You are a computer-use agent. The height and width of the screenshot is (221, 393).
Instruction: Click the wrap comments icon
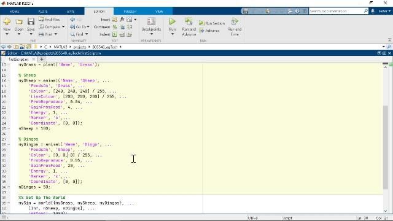pyautogui.click(x=130, y=27)
